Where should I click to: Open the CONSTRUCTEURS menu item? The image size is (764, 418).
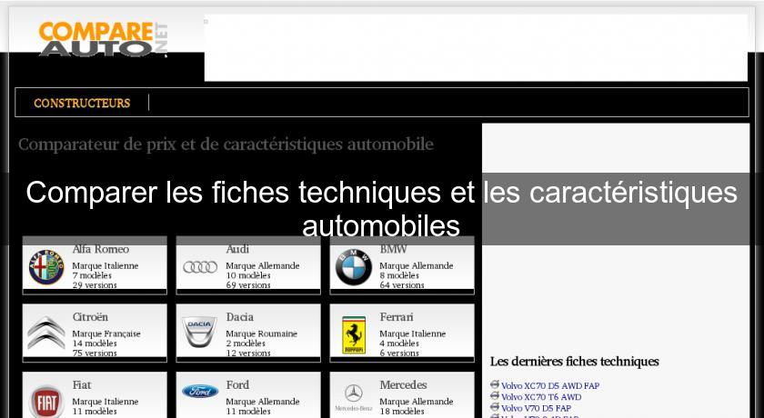[82, 104]
